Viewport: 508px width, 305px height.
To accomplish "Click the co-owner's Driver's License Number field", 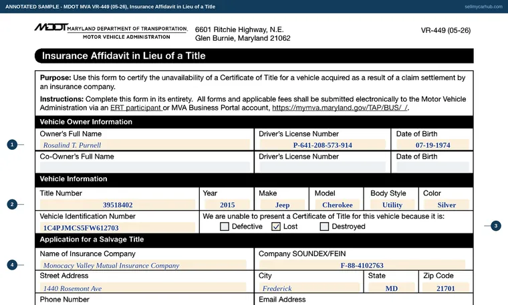I will [322, 167].
